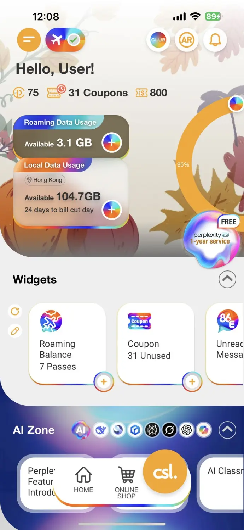Launch the AR feature icon
Image resolution: width=244 pixels, height=530 pixels.
187,40
